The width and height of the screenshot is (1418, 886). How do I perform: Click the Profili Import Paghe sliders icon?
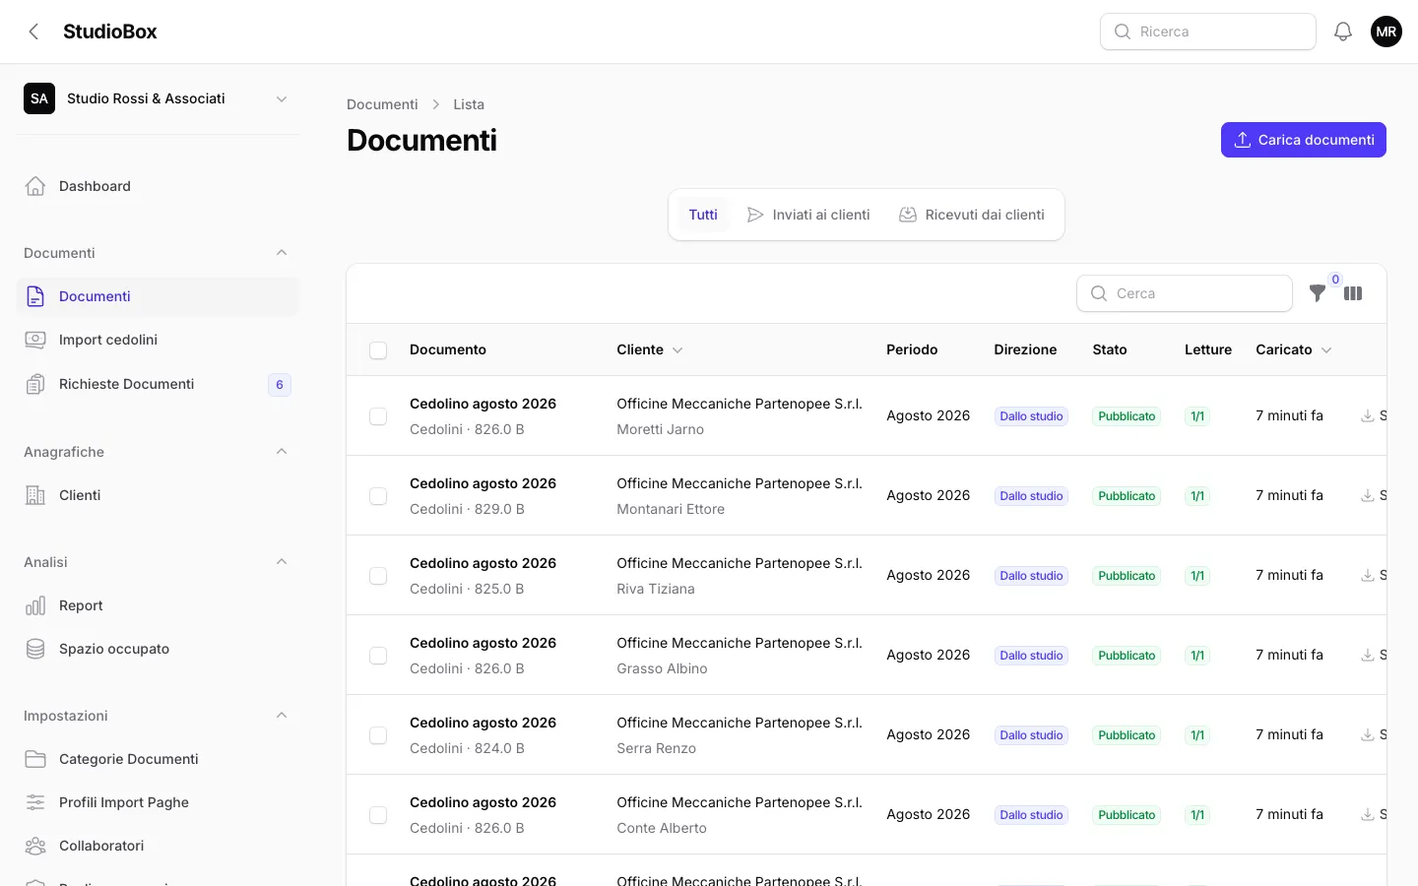[35, 802]
